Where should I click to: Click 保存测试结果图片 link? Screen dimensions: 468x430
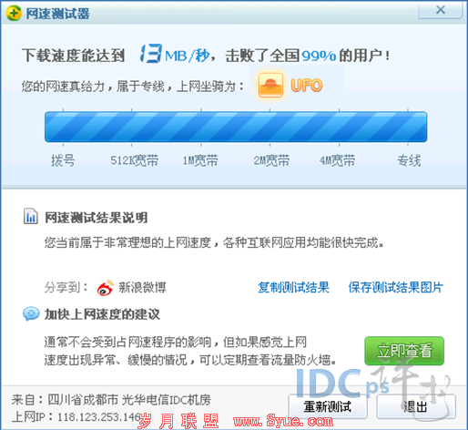396,287
